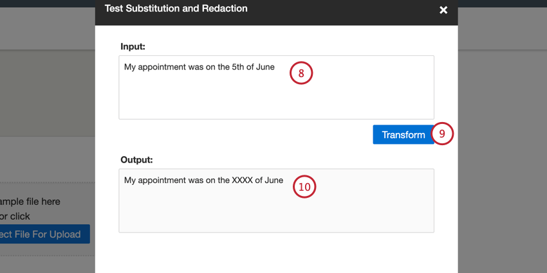Click the "Output:" field label
The width and height of the screenshot is (547, 273).
click(x=136, y=160)
